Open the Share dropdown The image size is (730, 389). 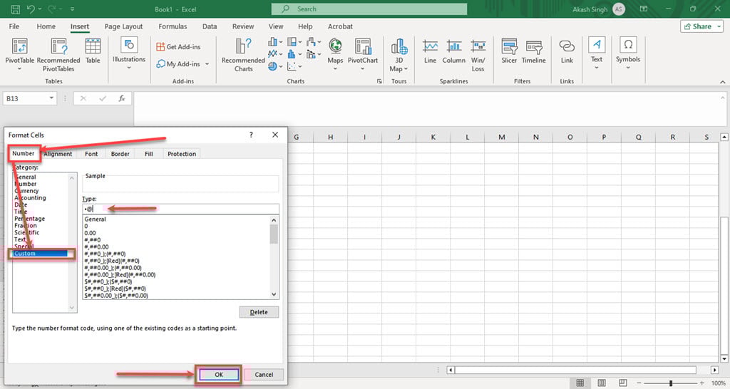tap(719, 26)
